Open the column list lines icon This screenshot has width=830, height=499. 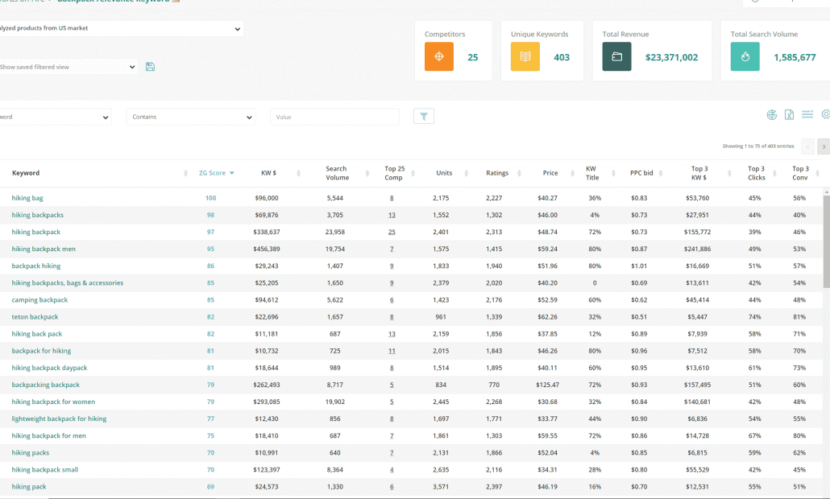click(807, 114)
